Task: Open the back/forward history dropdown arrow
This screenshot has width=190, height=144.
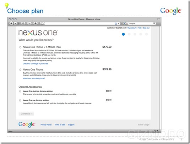Action: pos(18,24)
